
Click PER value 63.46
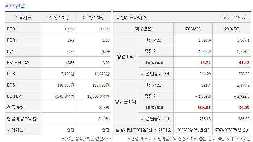pos(69,29)
